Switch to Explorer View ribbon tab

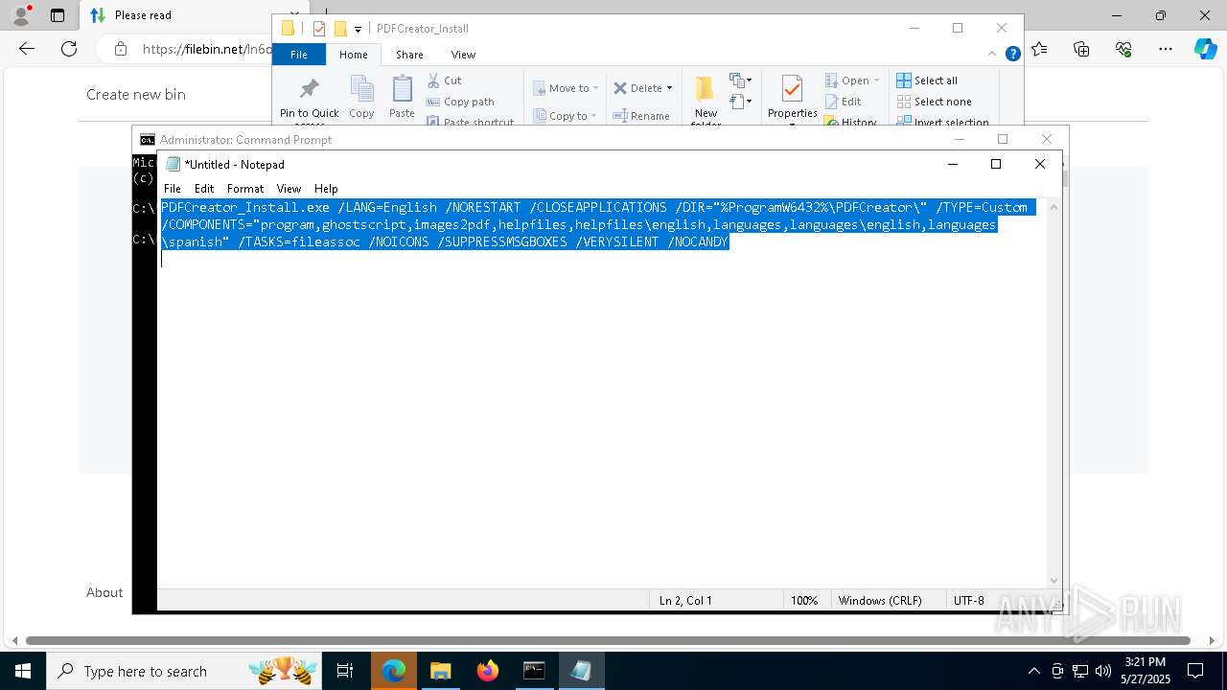pyautogui.click(x=463, y=55)
